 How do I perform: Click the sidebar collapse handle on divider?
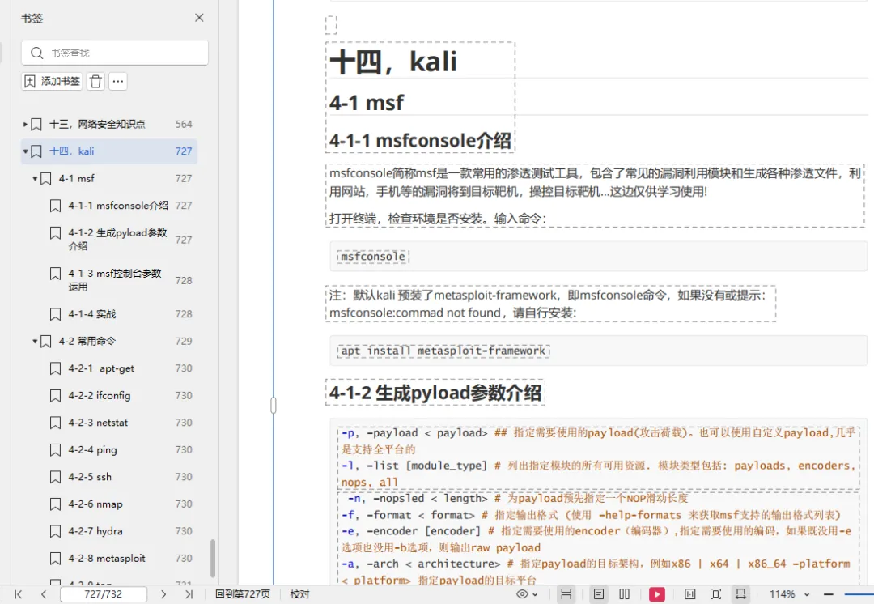coord(274,405)
